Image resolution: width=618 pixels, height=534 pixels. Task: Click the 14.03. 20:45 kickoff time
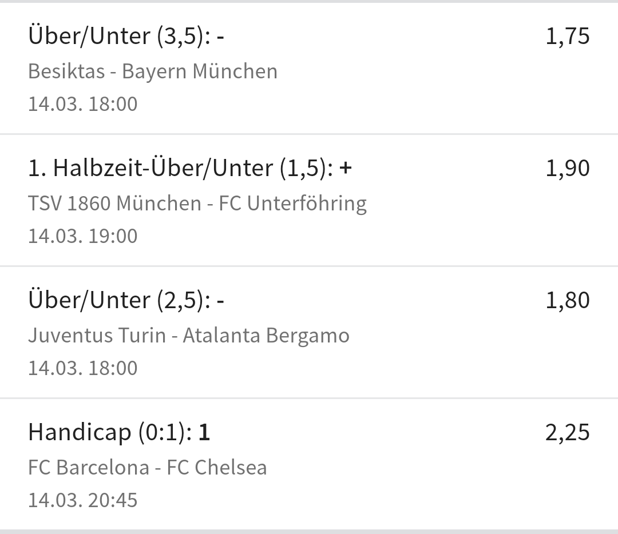pos(82,500)
